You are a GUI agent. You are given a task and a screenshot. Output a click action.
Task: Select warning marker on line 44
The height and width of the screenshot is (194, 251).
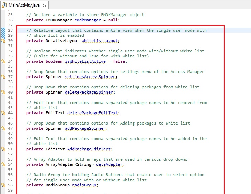[x=3, y=113]
